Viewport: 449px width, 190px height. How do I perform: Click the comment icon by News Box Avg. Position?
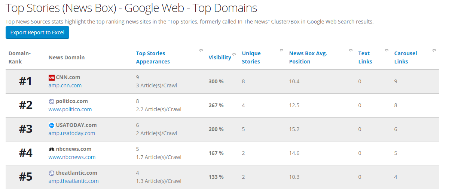[351, 50]
